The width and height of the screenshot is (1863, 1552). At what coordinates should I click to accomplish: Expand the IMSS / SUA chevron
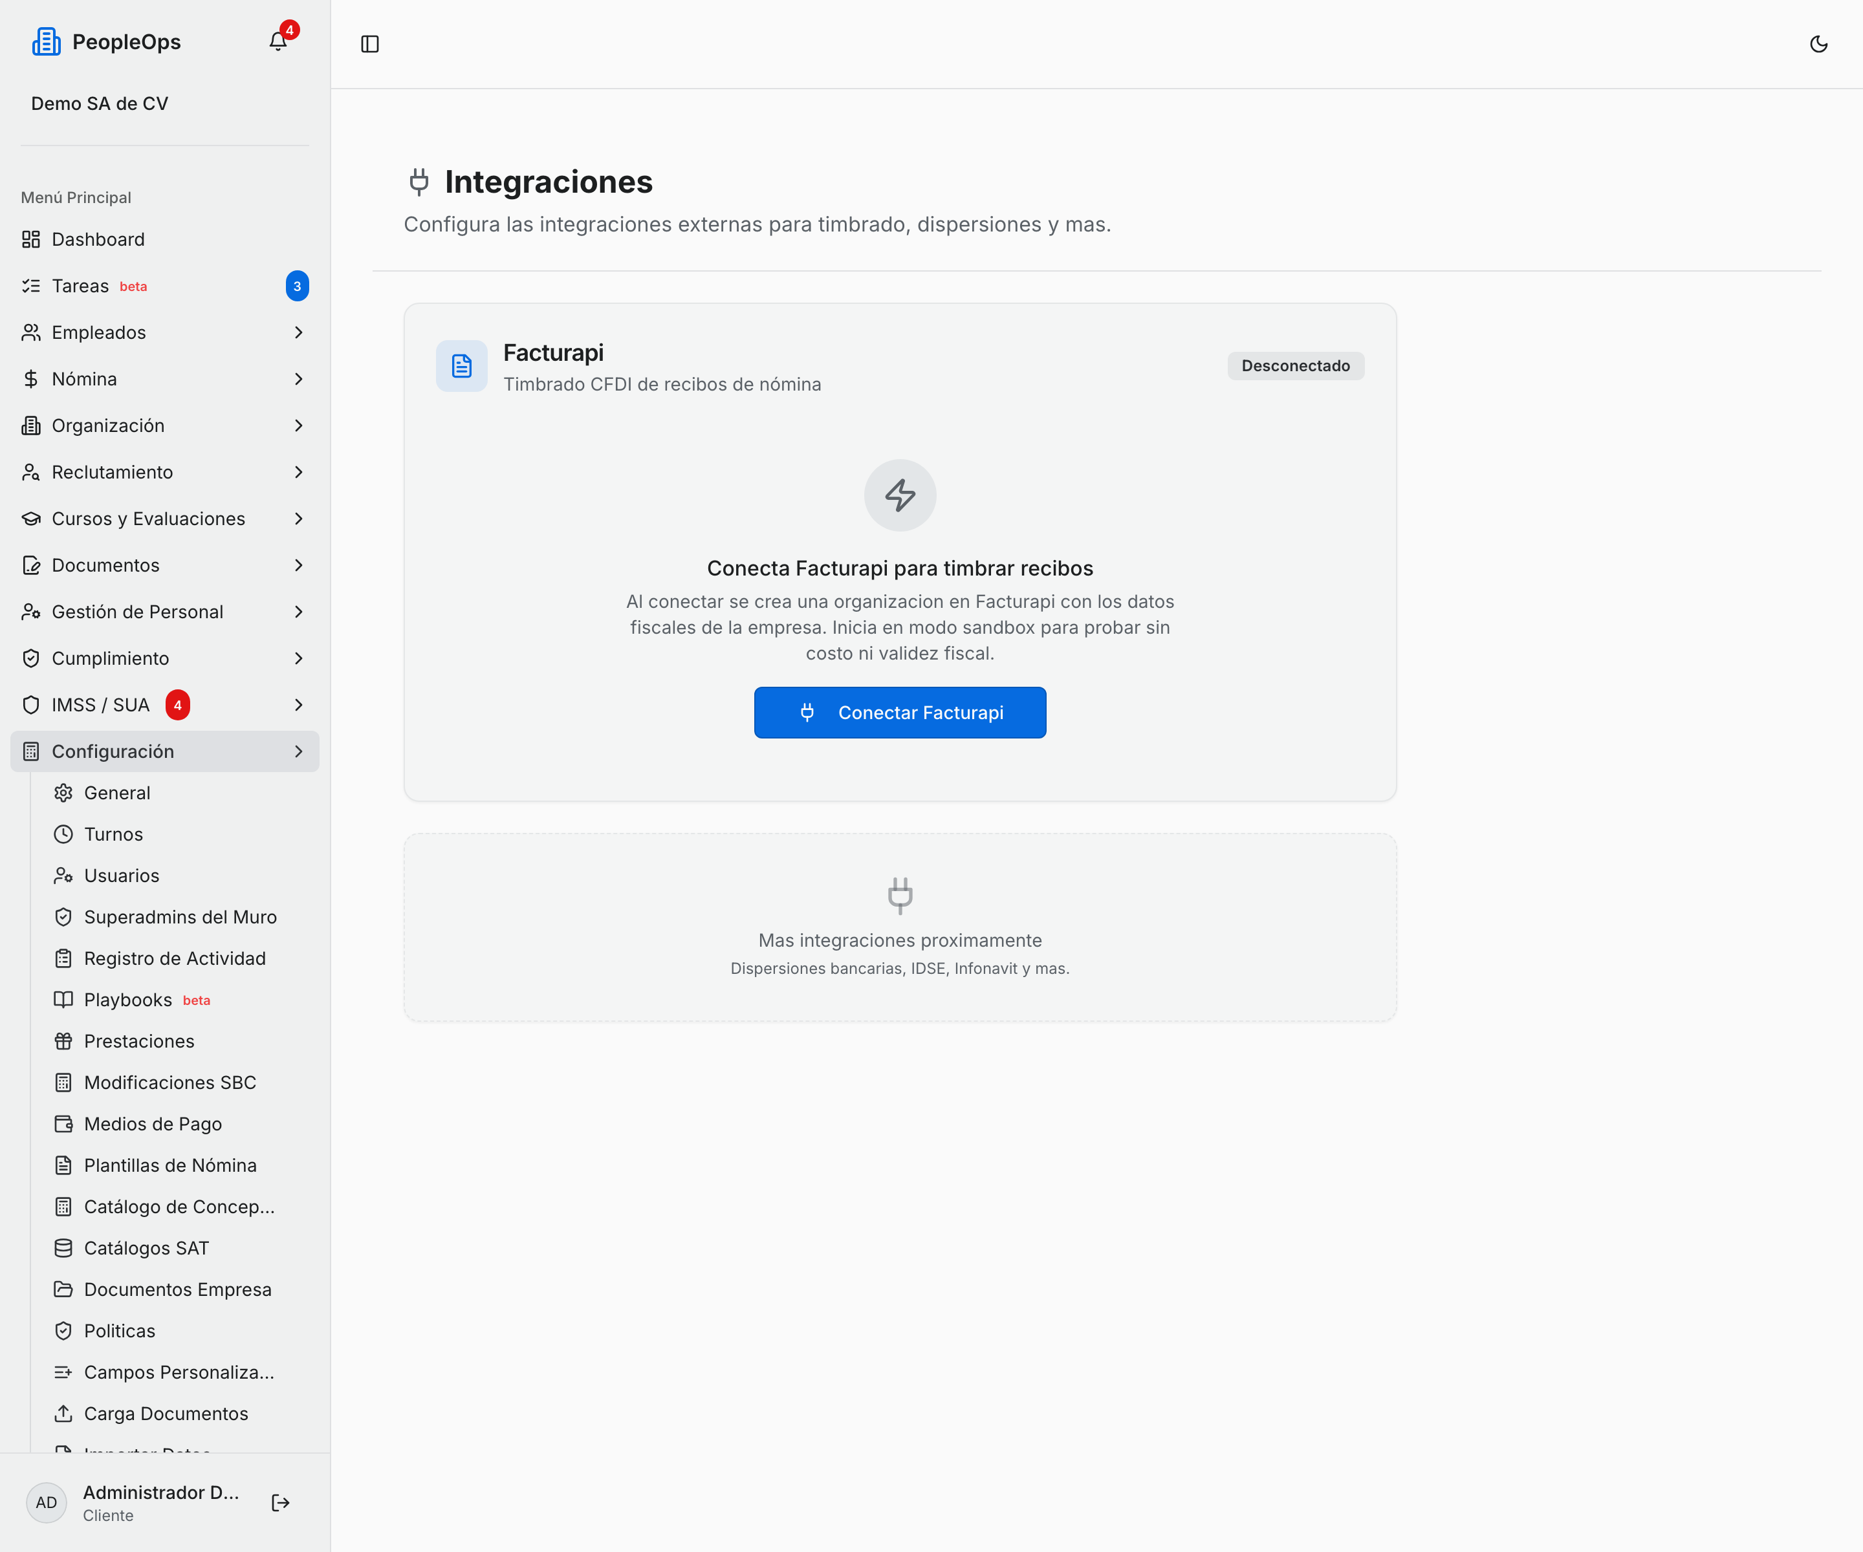[x=298, y=705]
